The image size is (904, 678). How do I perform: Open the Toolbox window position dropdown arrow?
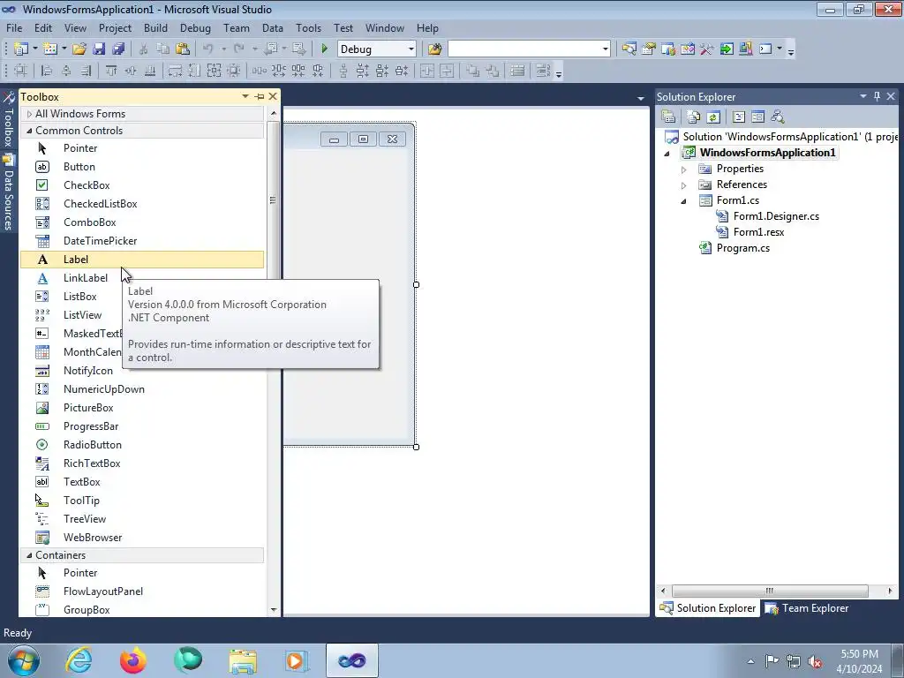[x=245, y=96]
